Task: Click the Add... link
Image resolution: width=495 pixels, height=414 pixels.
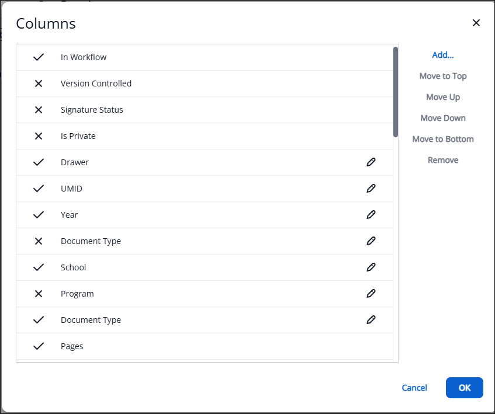Action: (443, 55)
